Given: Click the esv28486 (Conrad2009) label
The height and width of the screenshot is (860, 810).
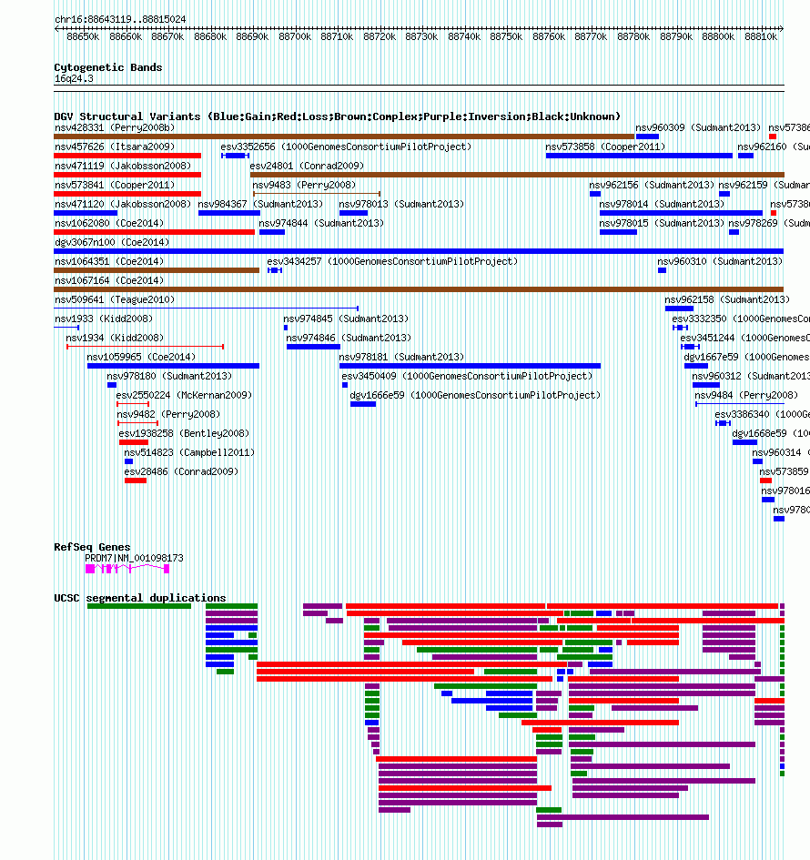Looking at the screenshot, I should [x=181, y=471].
